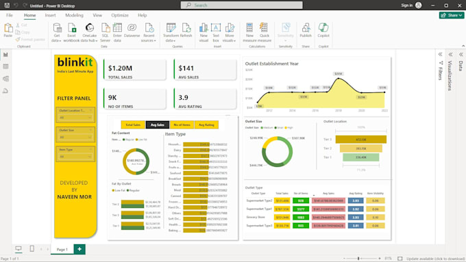
Task: Open the File menu
Action: [10, 15]
